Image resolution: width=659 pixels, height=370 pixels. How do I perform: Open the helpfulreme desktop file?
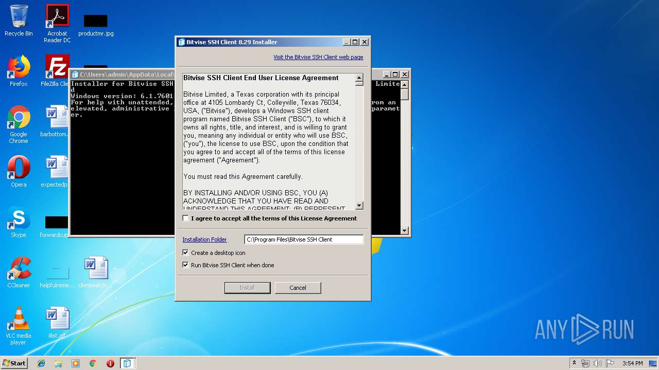click(x=57, y=276)
